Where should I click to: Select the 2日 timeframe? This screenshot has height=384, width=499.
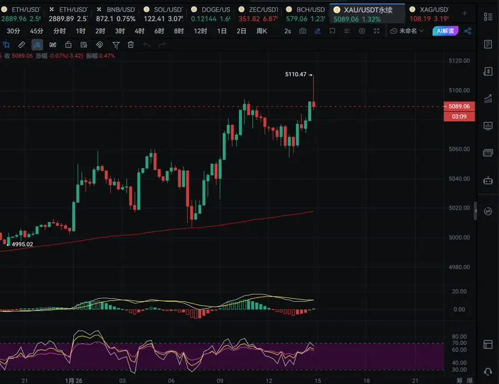tap(241, 31)
